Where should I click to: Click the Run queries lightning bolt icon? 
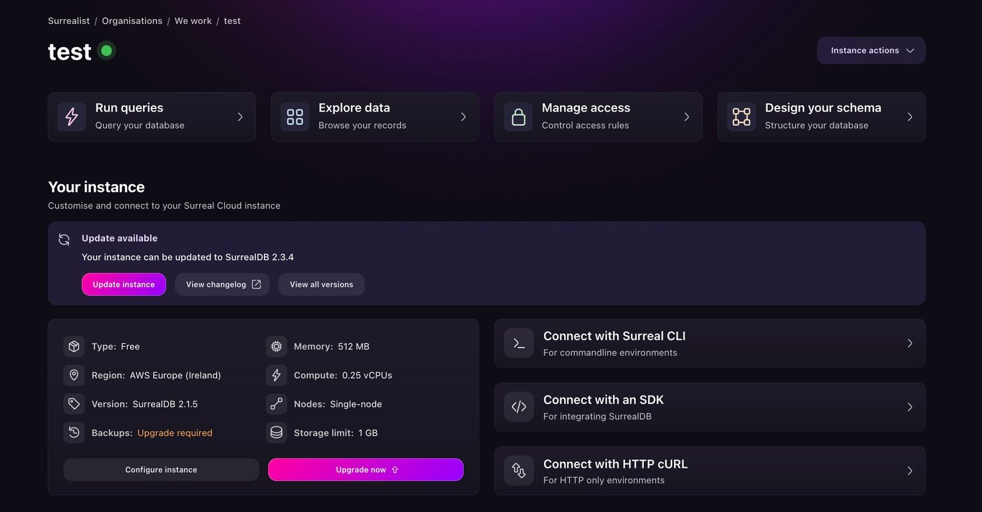[x=72, y=117]
